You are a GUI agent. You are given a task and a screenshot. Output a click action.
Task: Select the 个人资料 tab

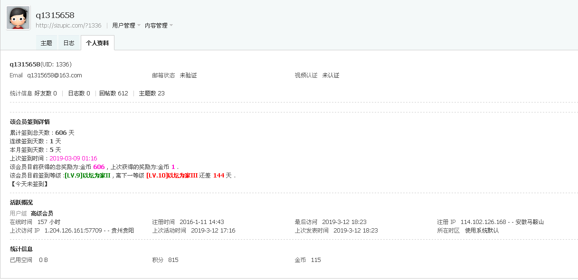click(x=97, y=43)
